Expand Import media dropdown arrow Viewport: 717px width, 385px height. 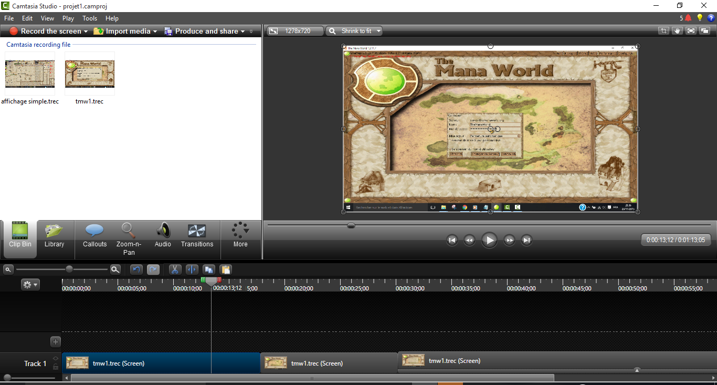point(155,32)
